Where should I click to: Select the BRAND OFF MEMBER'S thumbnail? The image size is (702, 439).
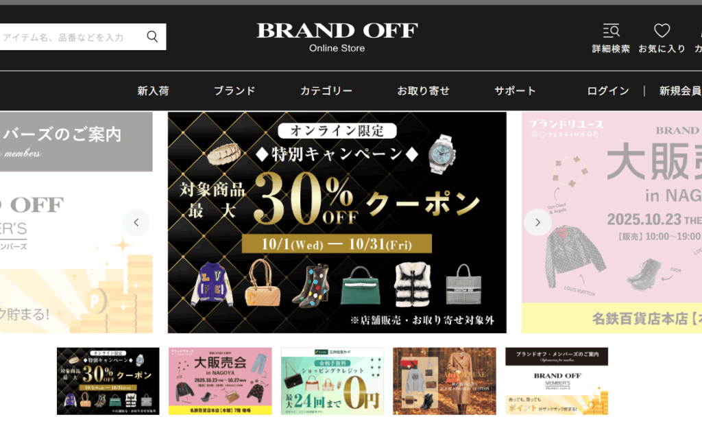(x=557, y=381)
